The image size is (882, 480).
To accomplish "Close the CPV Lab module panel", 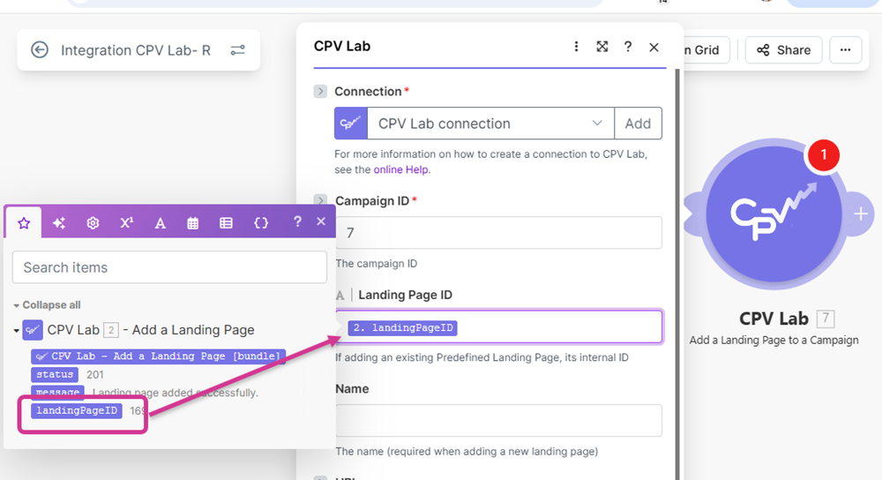I will point(654,48).
